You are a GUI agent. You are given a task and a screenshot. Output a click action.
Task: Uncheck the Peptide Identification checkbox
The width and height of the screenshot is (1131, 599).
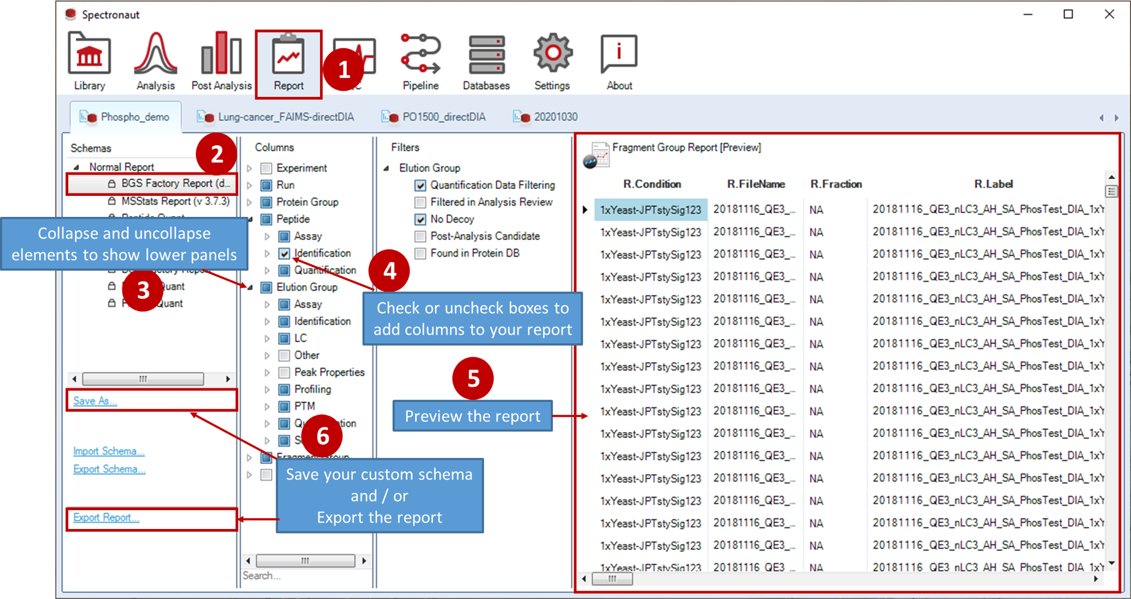click(284, 253)
